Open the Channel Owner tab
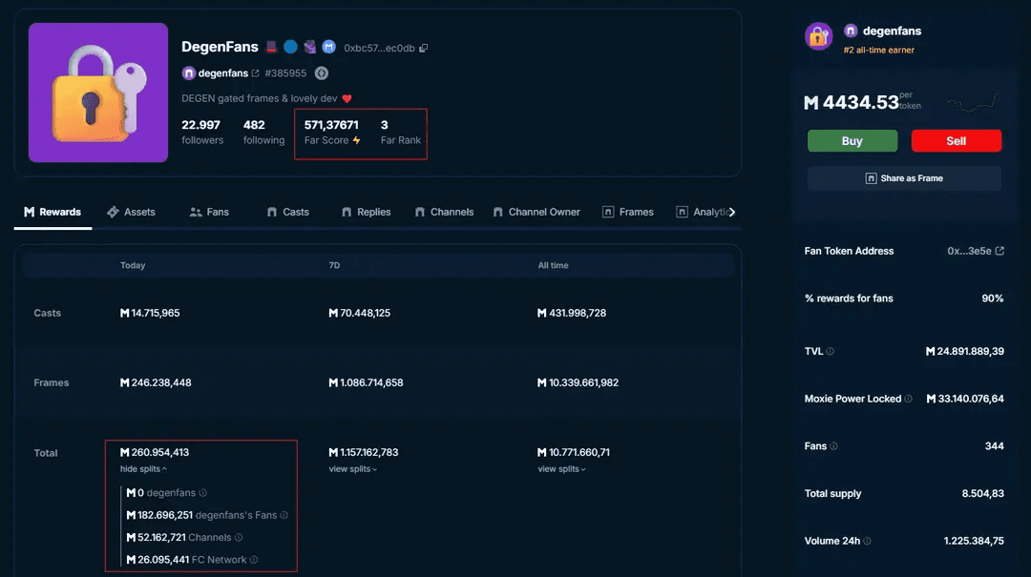 [x=537, y=212]
